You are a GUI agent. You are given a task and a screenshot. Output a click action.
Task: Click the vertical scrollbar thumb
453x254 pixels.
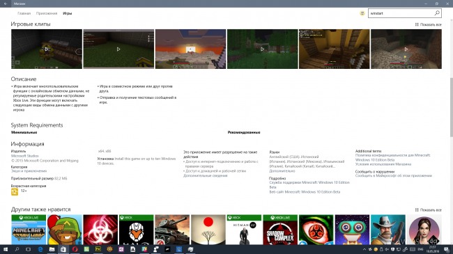[x=451, y=106]
